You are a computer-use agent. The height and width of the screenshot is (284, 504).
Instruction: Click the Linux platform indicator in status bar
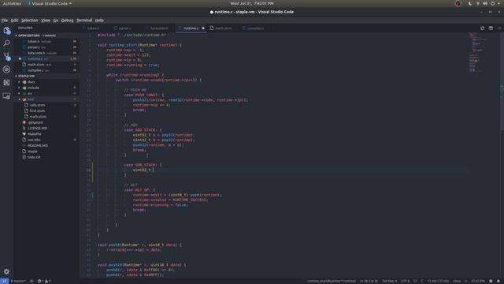coord(457,281)
